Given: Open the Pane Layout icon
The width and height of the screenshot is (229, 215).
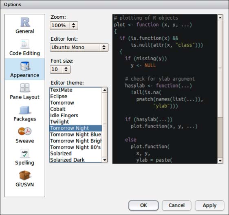Looking at the screenshot, I should point(25,88).
